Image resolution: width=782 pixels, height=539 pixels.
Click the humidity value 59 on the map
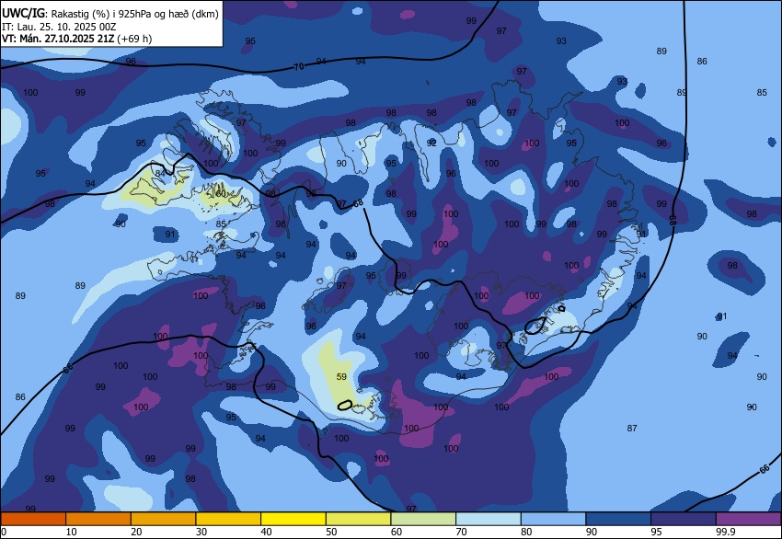coord(341,376)
